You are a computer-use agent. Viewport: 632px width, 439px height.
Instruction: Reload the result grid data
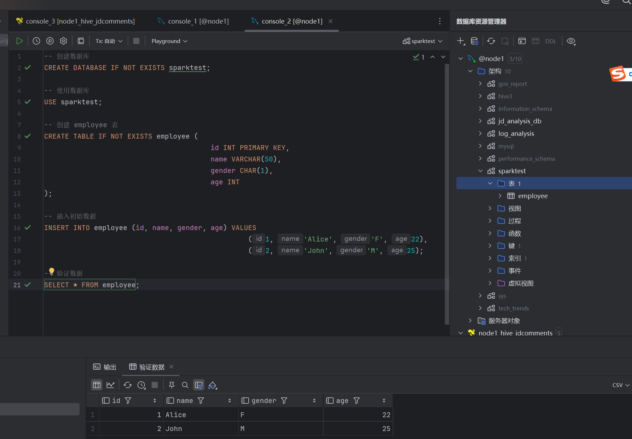click(128, 385)
